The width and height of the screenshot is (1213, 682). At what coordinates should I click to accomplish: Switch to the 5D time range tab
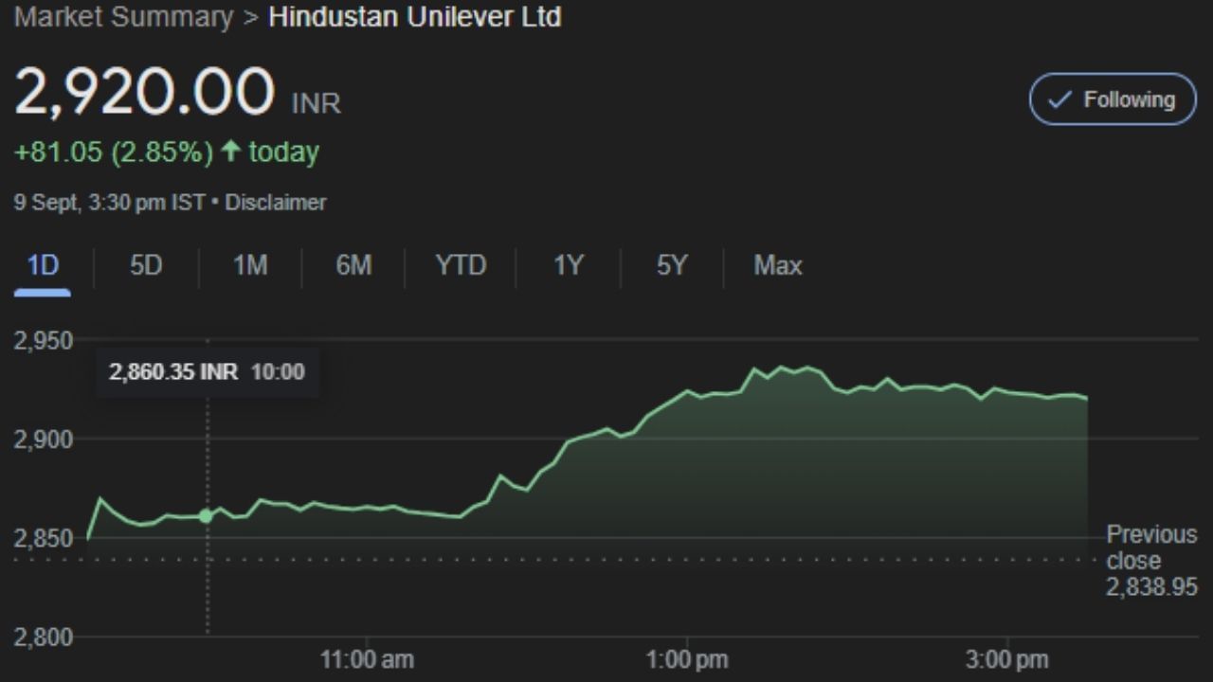147,266
